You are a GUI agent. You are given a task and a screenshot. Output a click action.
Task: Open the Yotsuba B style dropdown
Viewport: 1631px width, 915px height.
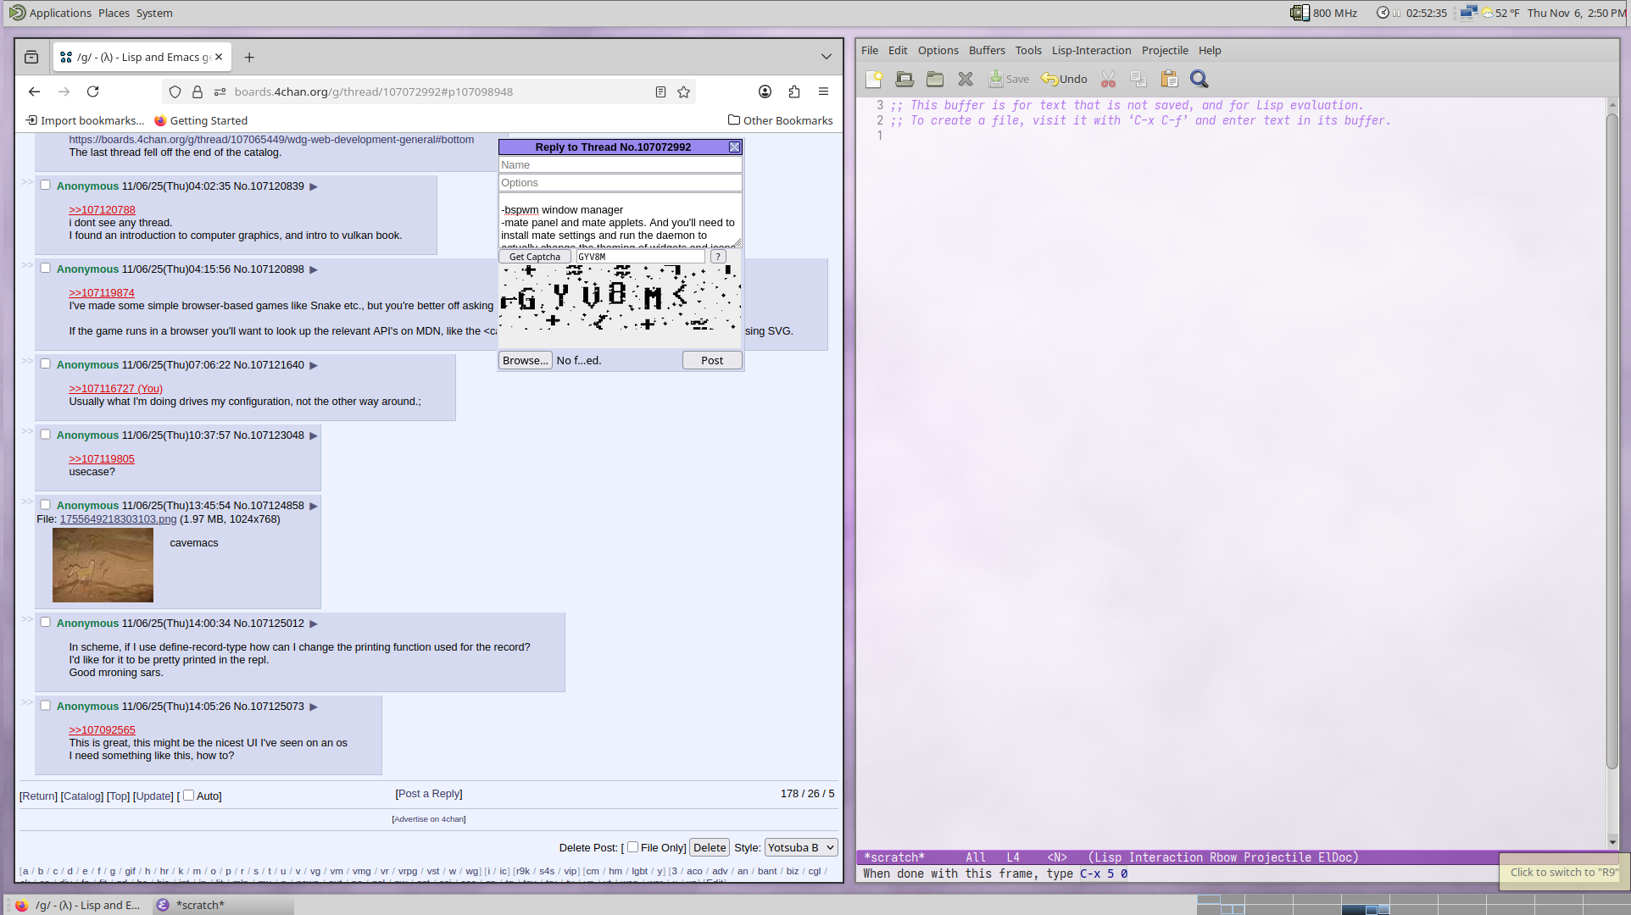(x=800, y=847)
